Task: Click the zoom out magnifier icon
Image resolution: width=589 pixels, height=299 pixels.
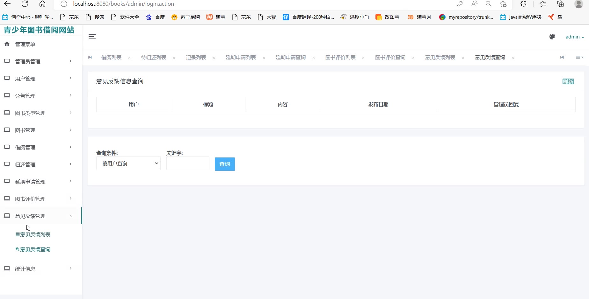Action: click(489, 4)
